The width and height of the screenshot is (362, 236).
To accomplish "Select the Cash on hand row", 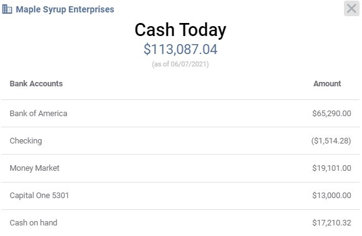I will (x=180, y=222).
